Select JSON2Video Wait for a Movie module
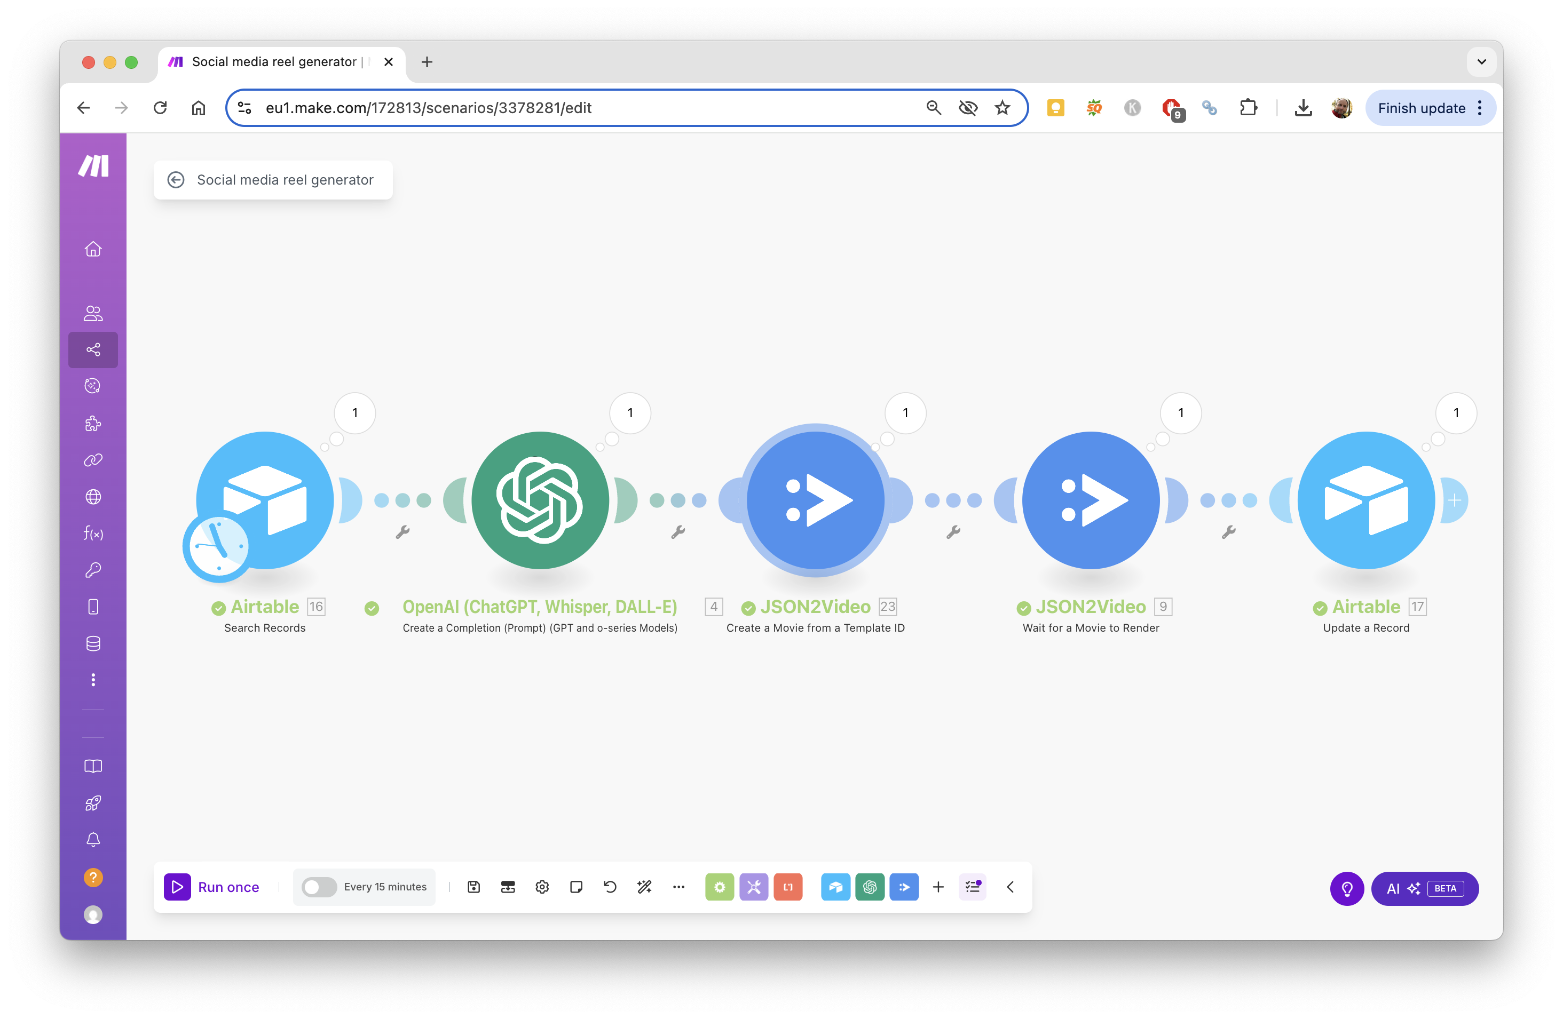This screenshot has height=1019, width=1563. [1091, 500]
